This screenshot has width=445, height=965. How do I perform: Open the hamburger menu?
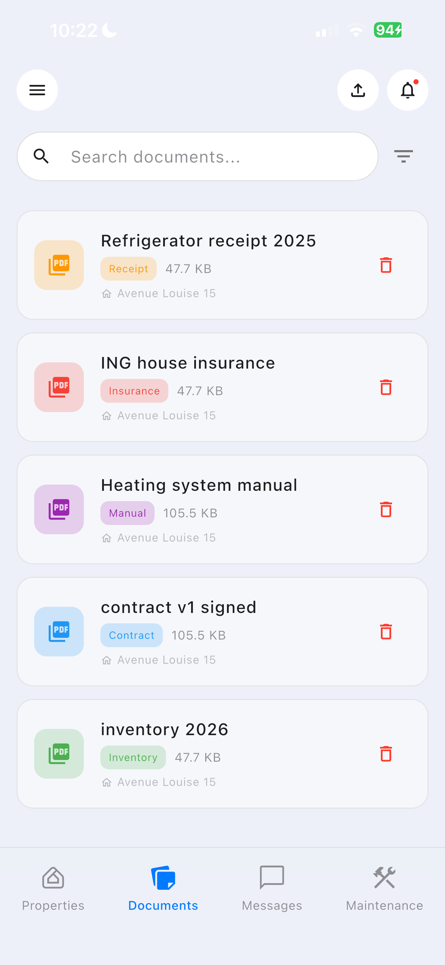tap(37, 90)
